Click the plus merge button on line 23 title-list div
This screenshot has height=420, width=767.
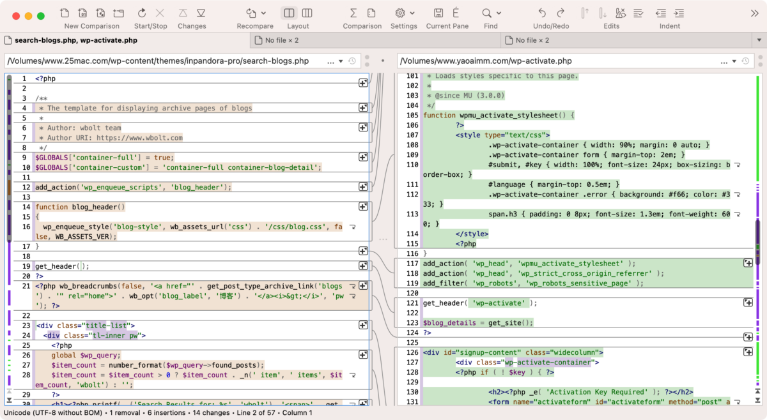click(362, 325)
